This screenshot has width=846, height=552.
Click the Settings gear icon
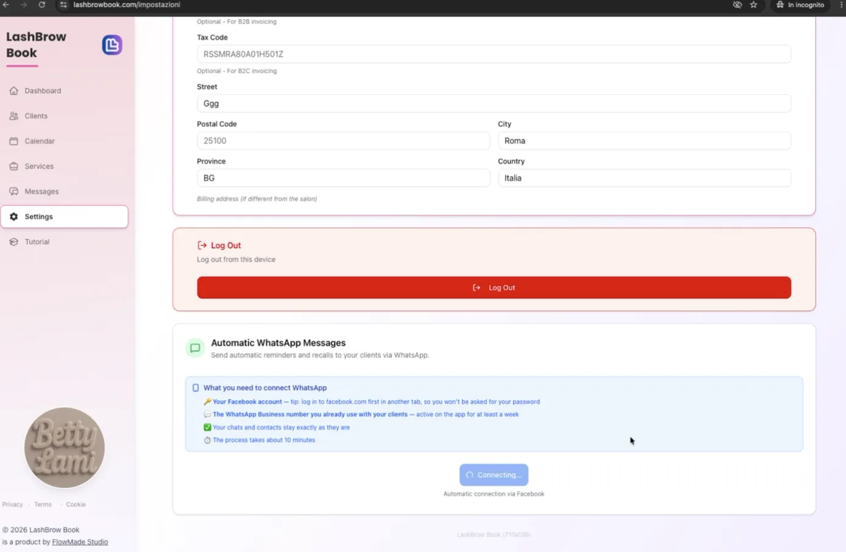(x=14, y=217)
